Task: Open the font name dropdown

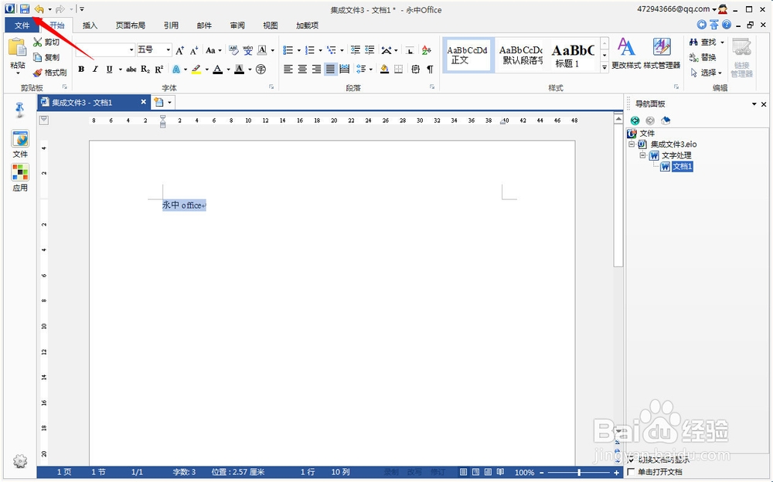Action: click(x=131, y=49)
